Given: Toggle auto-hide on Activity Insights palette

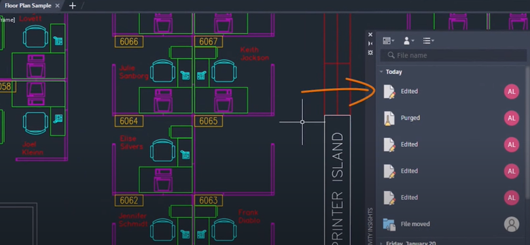Looking at the screenshot, I should click(370, 44).
